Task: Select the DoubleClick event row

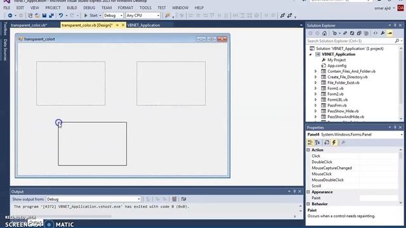Action: click(x=354, y=162)
